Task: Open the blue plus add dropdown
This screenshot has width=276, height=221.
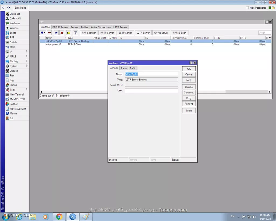Action: pyautogui.click(x=43, y=33)
